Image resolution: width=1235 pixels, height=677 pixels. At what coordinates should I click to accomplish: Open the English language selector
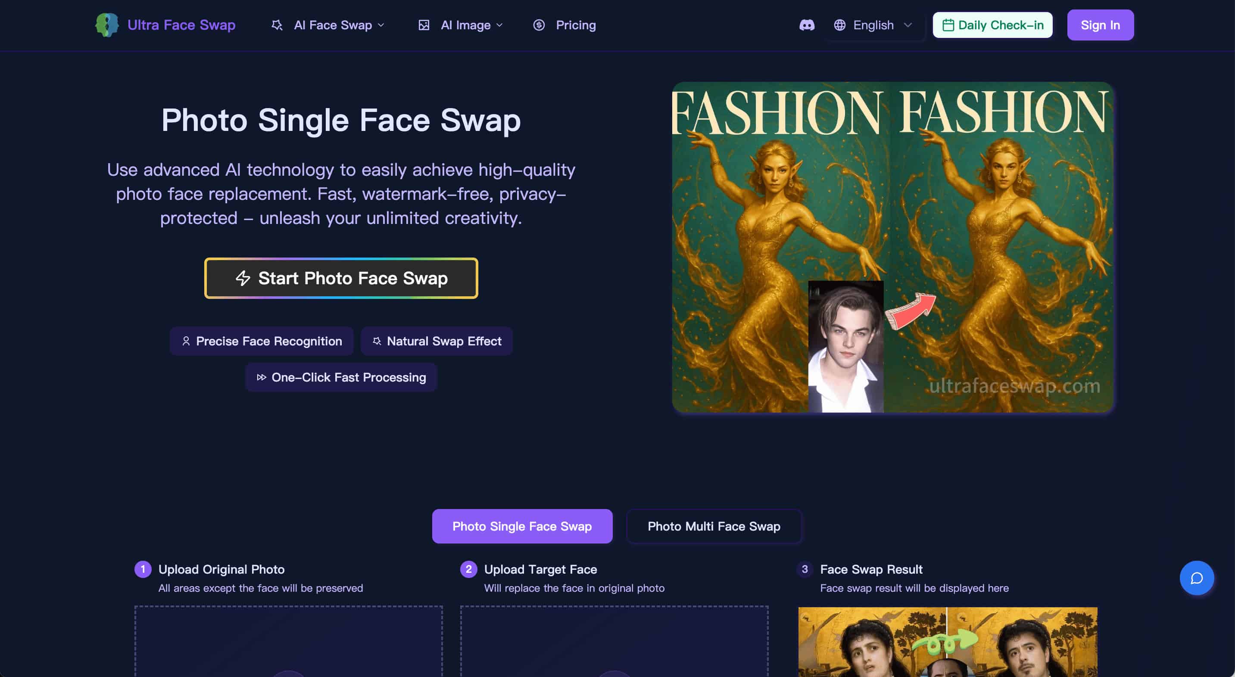point(873,25)
